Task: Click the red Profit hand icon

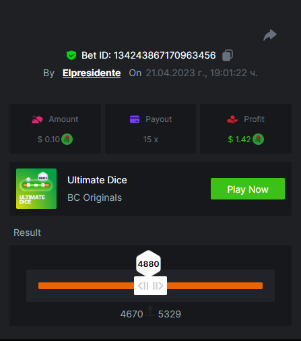Action: pos(232,119)
